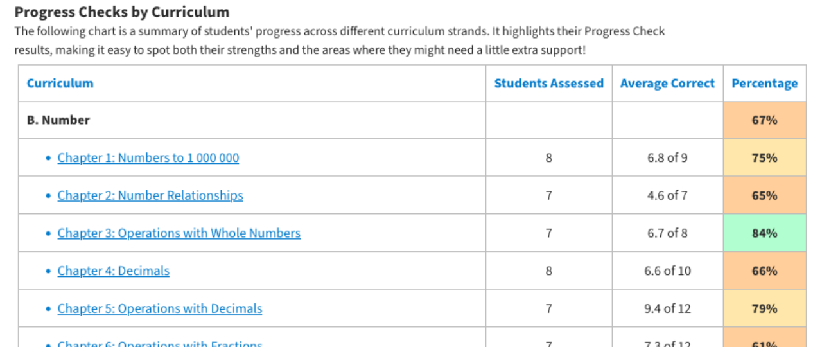Click the orange 67% B. Number cell

764,120
